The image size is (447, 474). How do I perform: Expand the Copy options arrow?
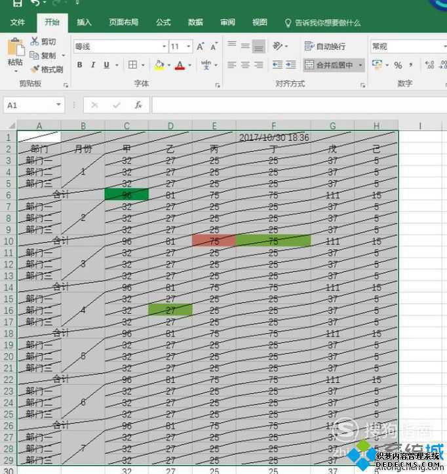(x=63, y=56)
